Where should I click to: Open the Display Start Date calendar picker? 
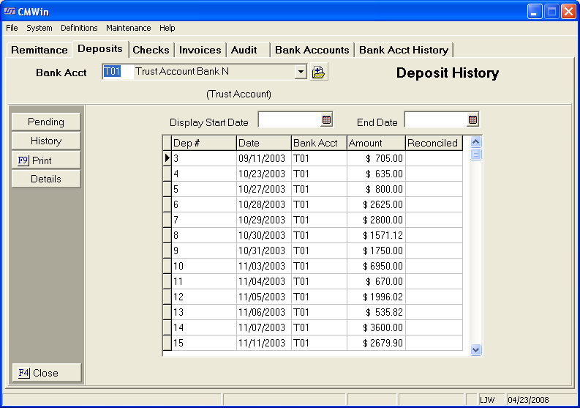tap(326, 119)
